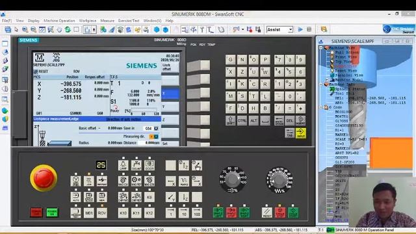Click the green POWER ON button

click(x=52, y=213)
